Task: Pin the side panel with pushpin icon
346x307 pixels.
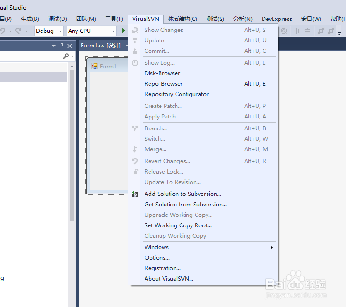Action: coord(62,46)
